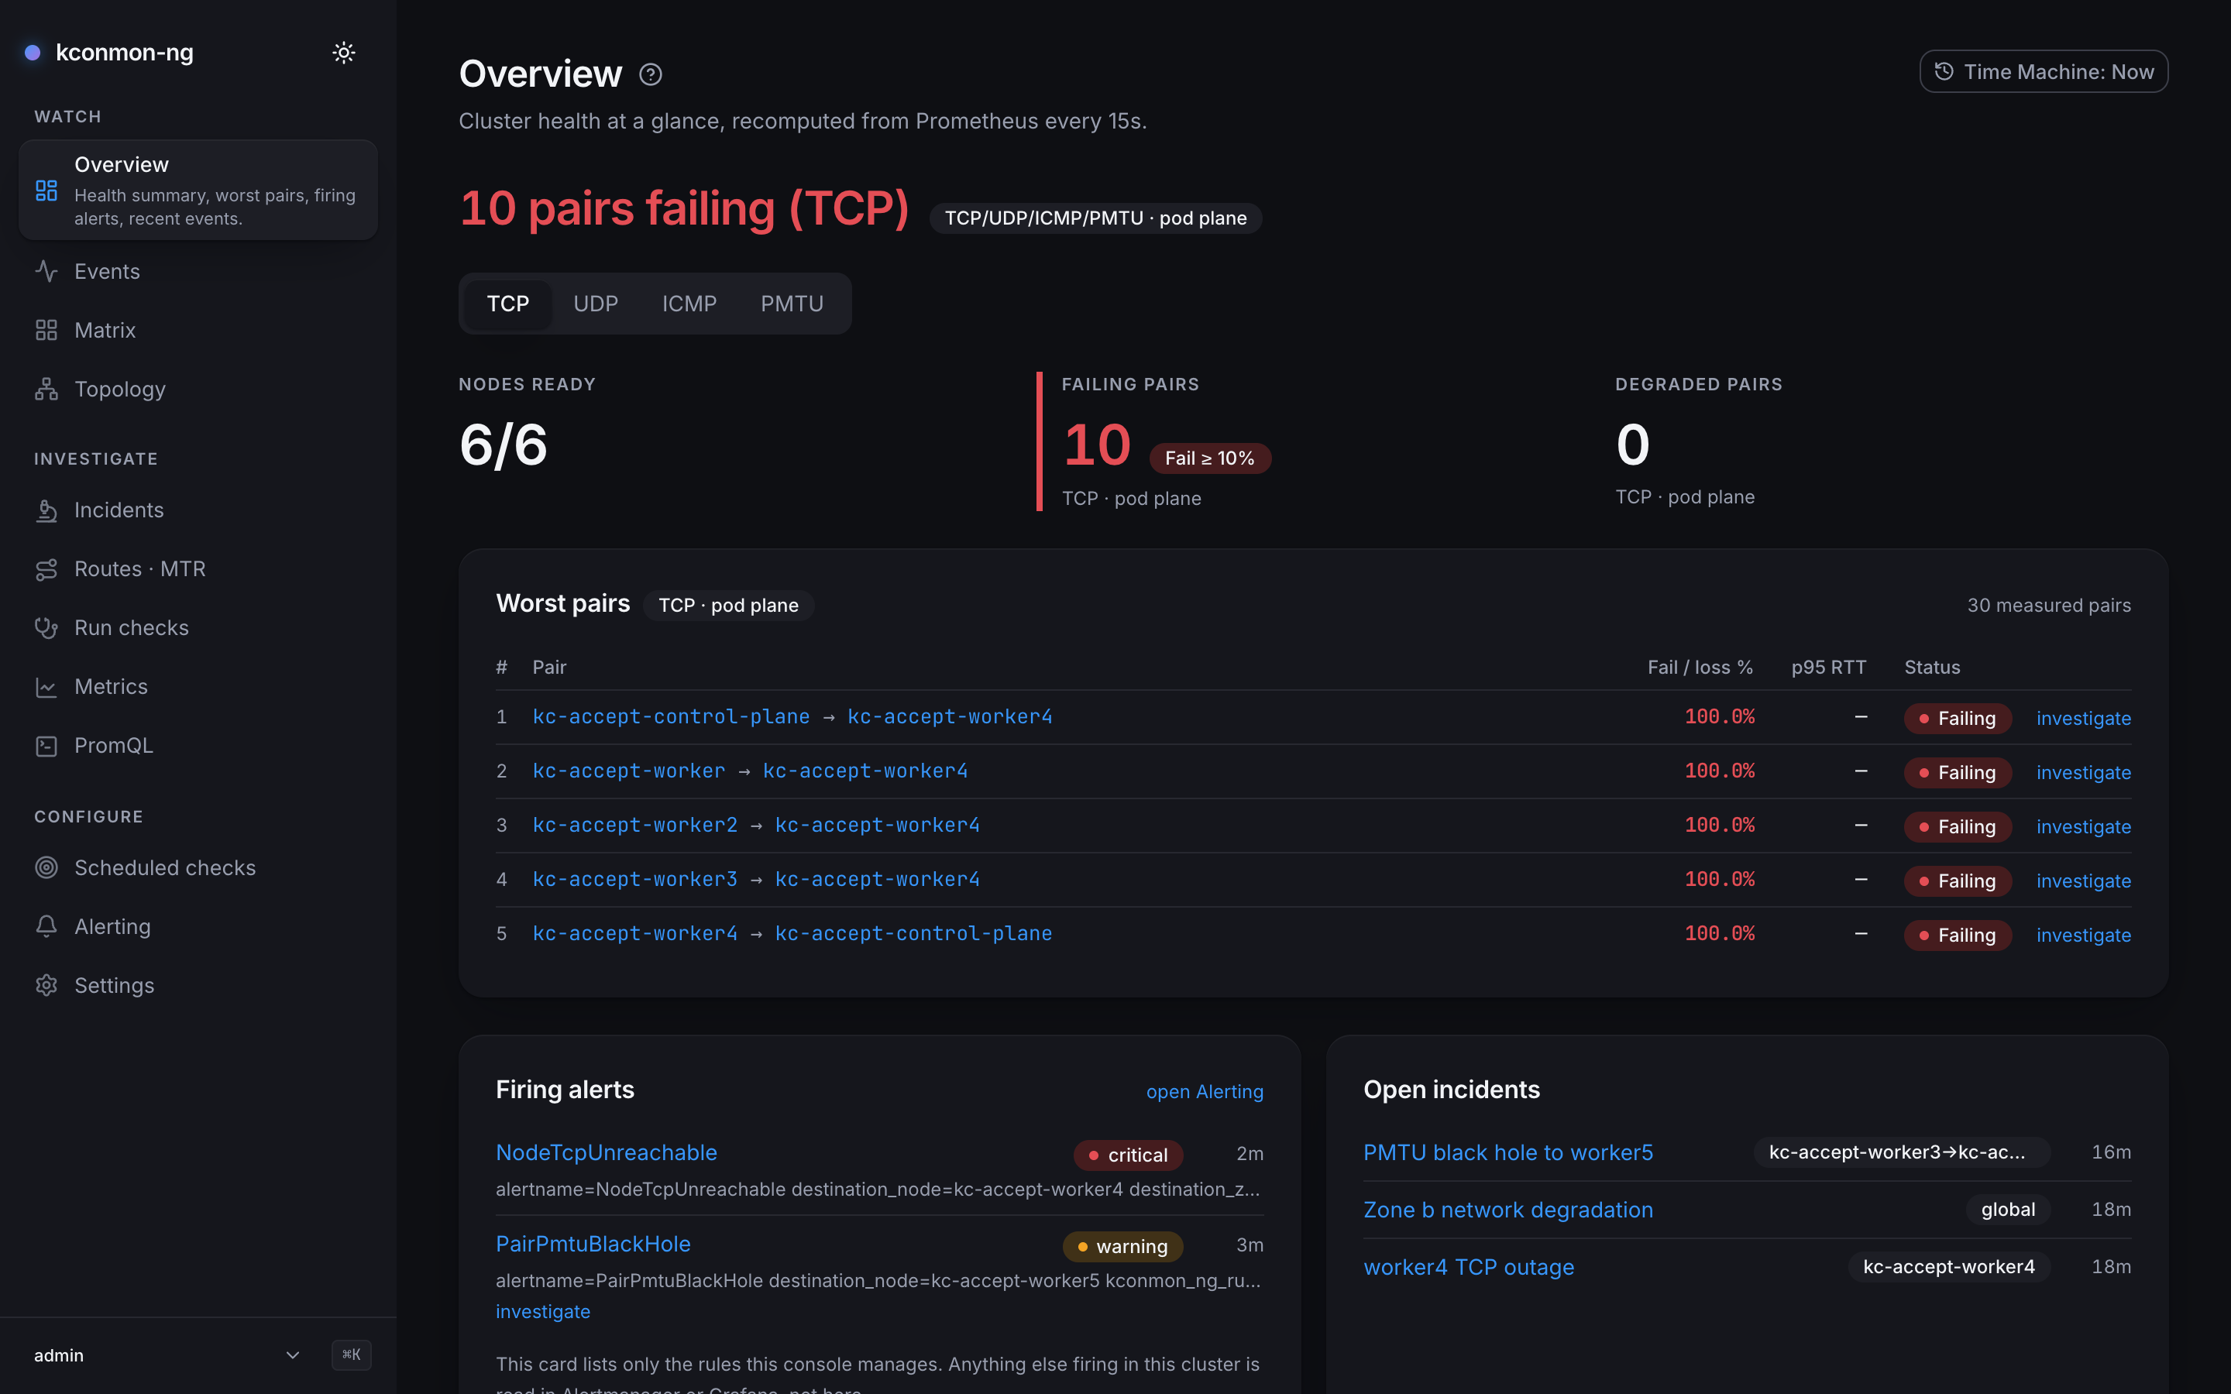Switch to the UDP protocol tab

click(596, 304)
